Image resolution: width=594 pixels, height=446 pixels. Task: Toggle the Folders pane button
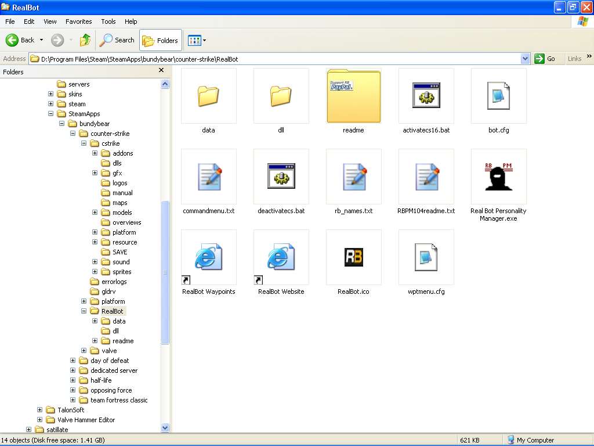[x=161, y=40]
